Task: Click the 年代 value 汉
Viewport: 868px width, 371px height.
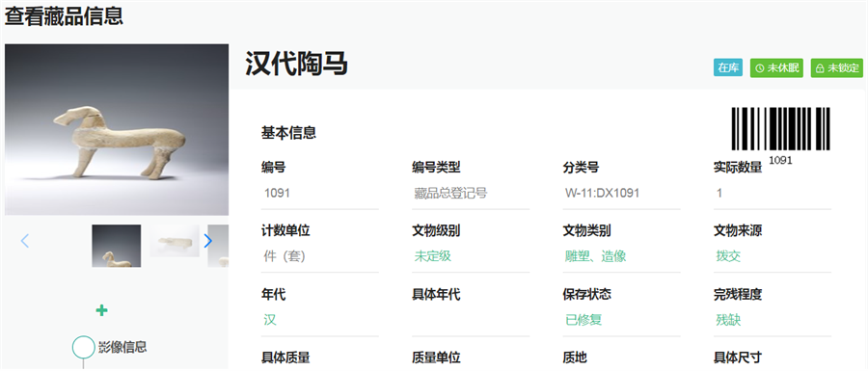Action: pos(270,320)
